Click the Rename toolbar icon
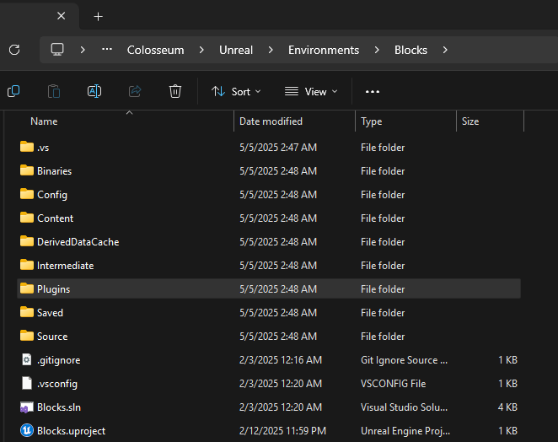Viewport: 558px width, 442px height. pyautogui.click(x=94, y=92)
